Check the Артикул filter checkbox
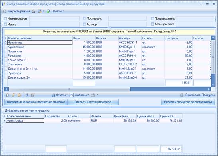Image resolution: width=218 pixels, height=156 pixels. 85,24
